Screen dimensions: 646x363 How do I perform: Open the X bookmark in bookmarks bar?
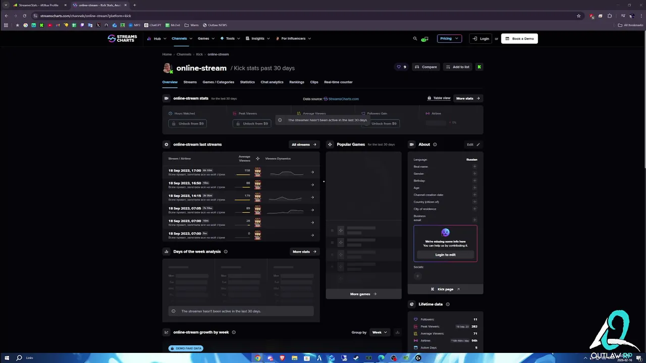(x=98, y=25)
